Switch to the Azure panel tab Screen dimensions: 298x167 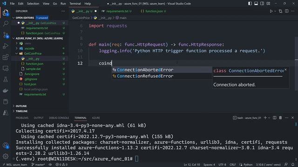point(96,118)
